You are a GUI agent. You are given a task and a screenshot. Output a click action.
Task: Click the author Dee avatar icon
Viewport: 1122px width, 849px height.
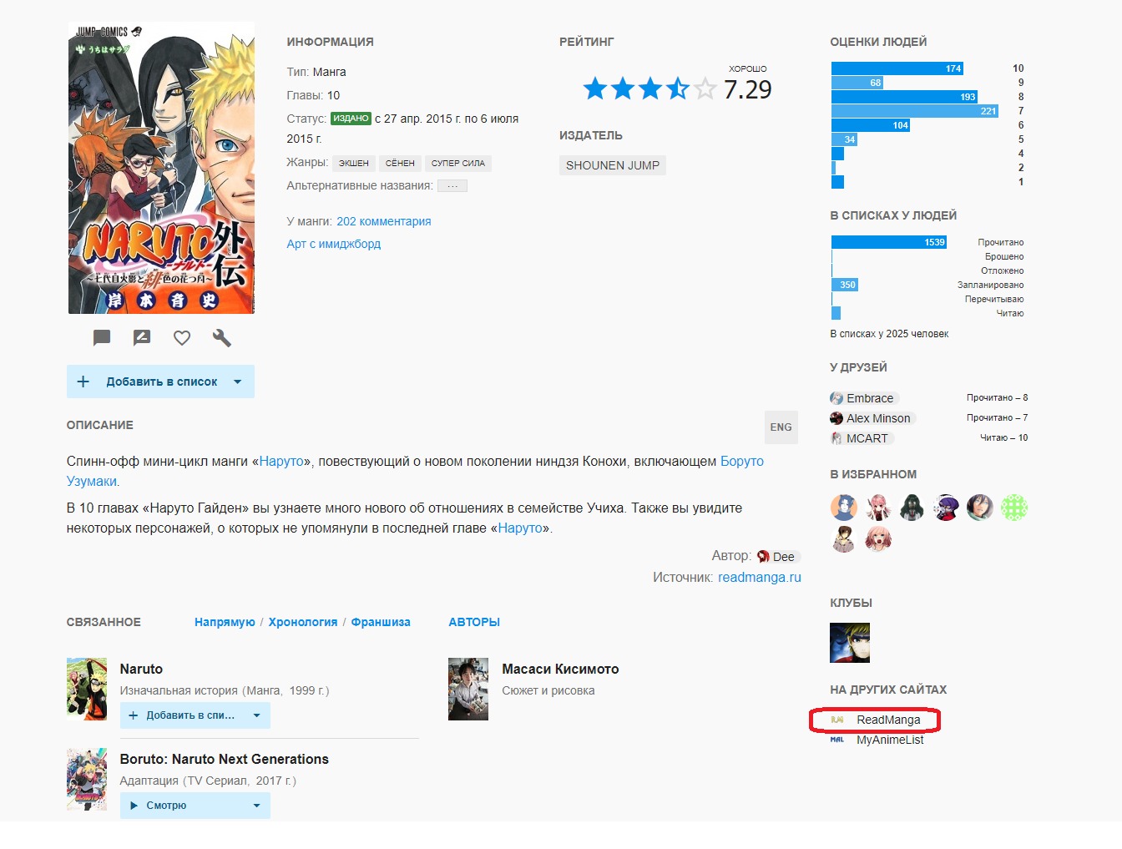[x=763, y=557]
